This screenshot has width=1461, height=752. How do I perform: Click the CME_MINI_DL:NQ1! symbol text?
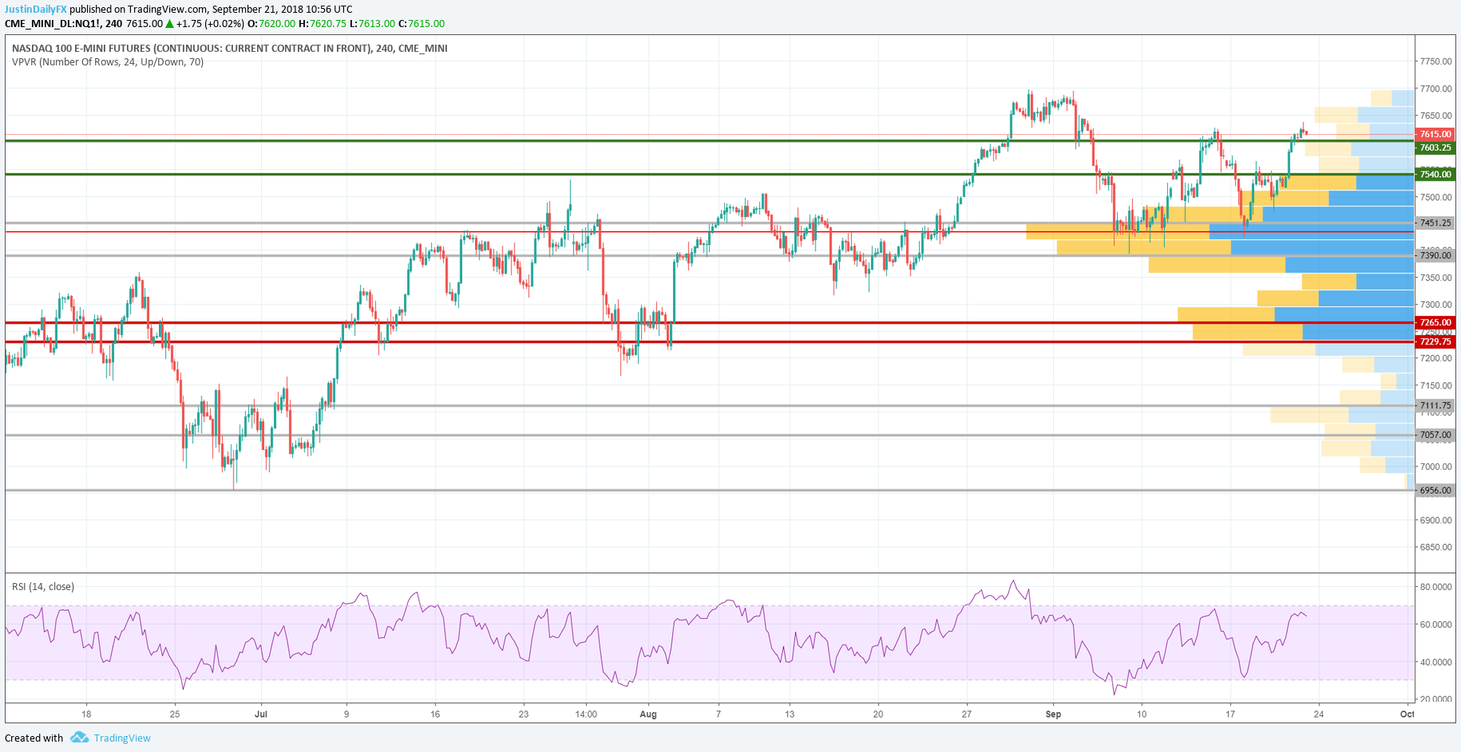pyautogui.click(x=53, y=24)
